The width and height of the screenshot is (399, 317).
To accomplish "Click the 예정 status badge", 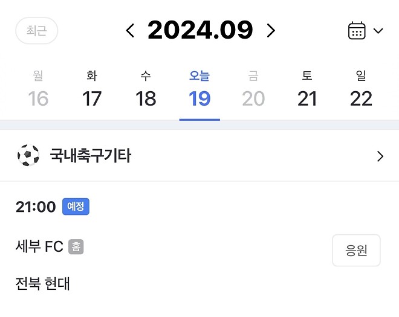I will (76, 207).
